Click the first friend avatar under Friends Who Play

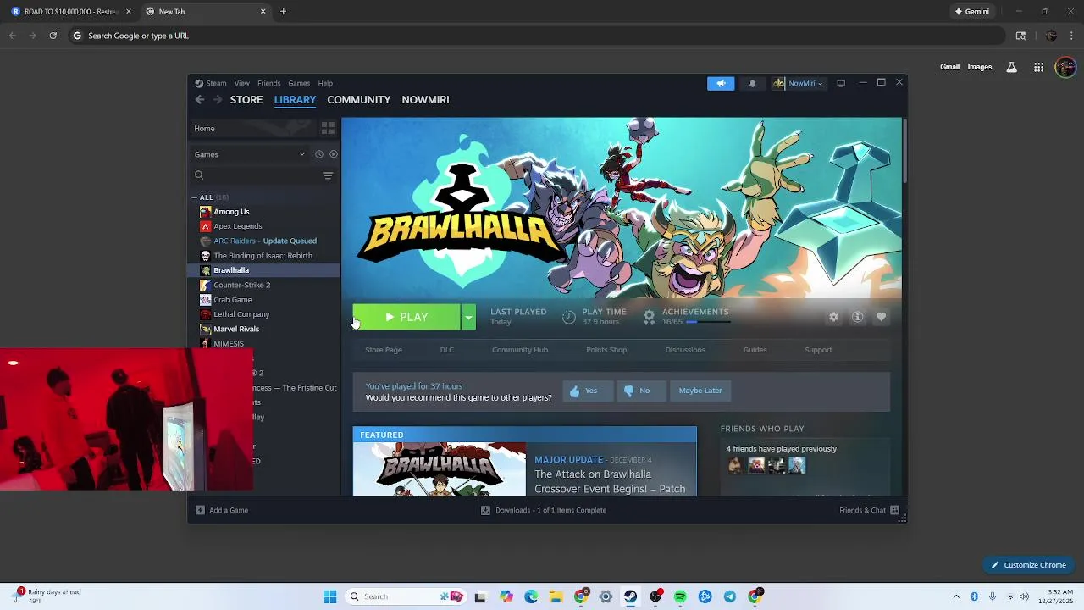click(734, 465)
